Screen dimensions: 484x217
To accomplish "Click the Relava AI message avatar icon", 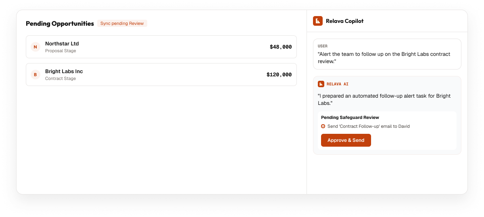I will [321, 84].
